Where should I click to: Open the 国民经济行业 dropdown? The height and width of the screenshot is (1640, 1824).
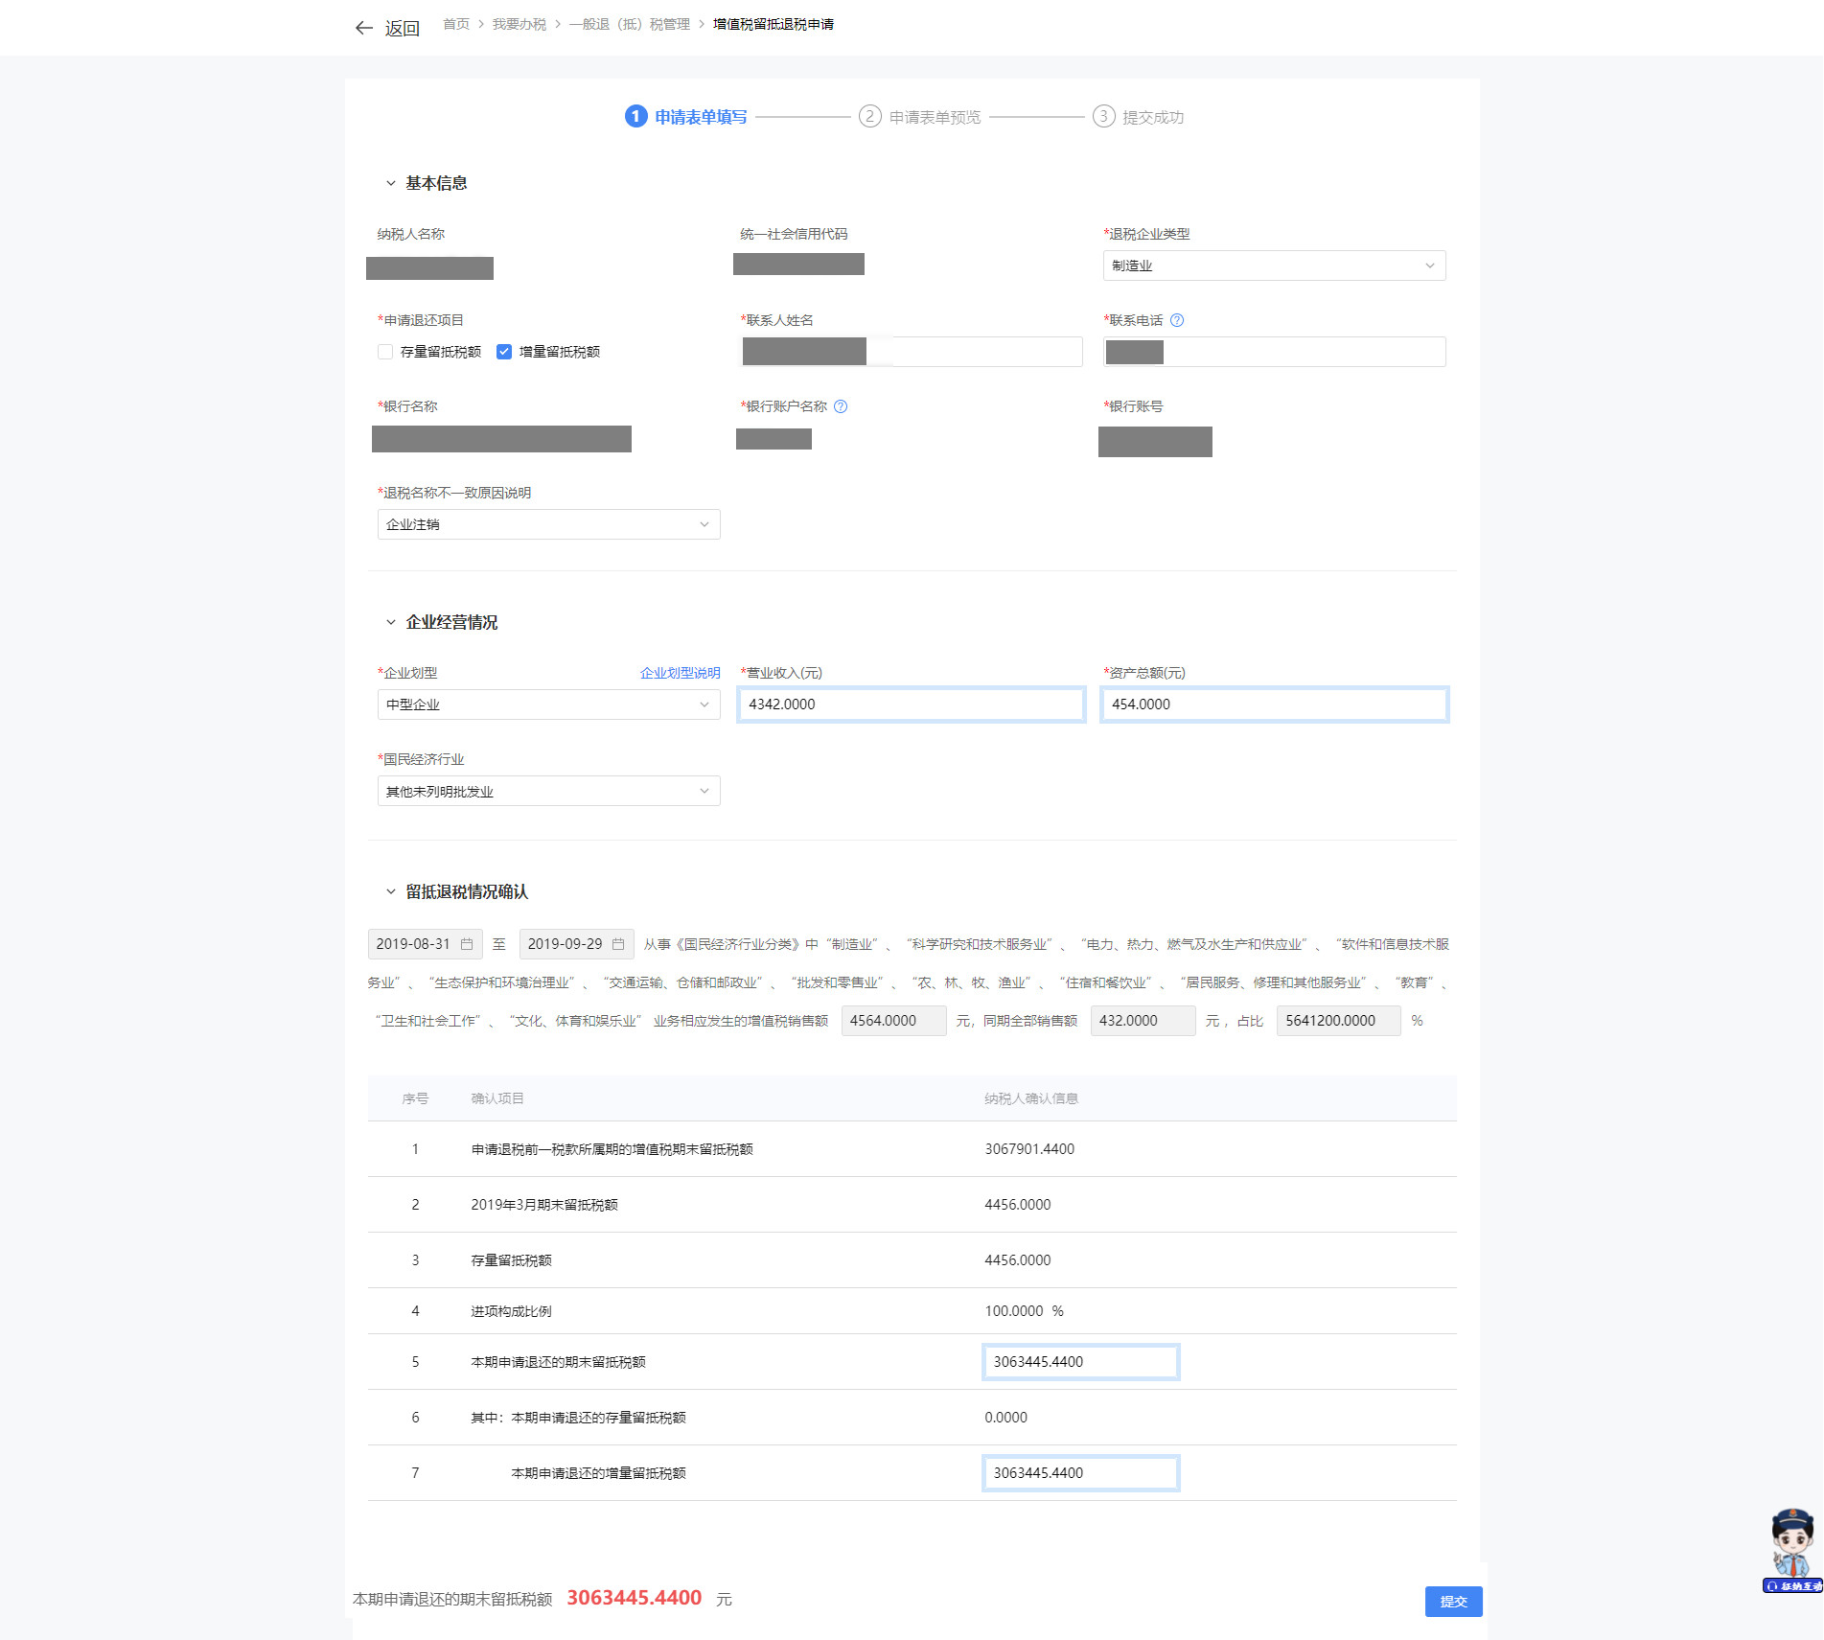[x=548, y=791]
